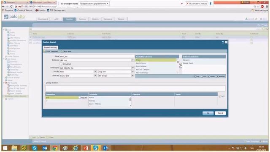
Task: Click the palo alto logo
Action: 14,17
